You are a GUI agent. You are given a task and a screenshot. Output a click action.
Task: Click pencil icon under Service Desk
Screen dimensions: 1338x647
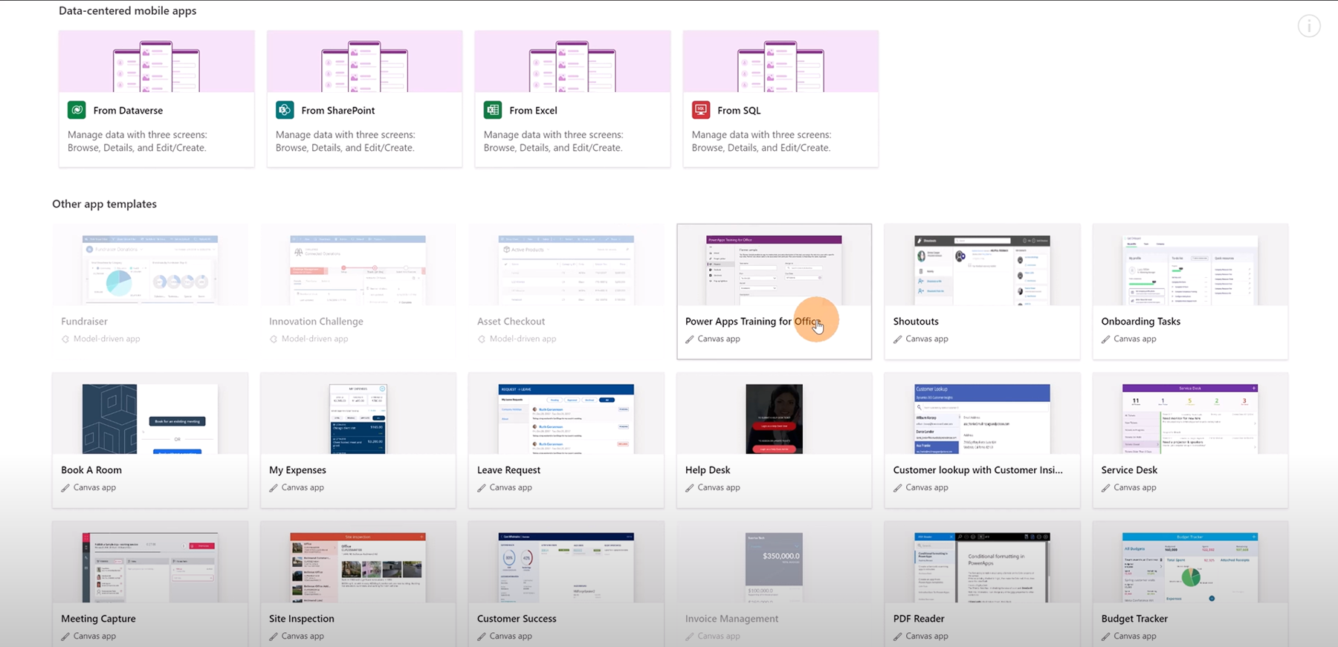[1106, 488]
